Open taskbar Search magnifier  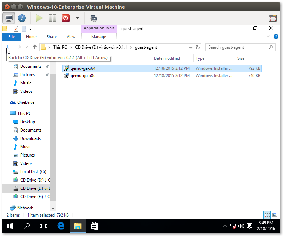point(27,226)
